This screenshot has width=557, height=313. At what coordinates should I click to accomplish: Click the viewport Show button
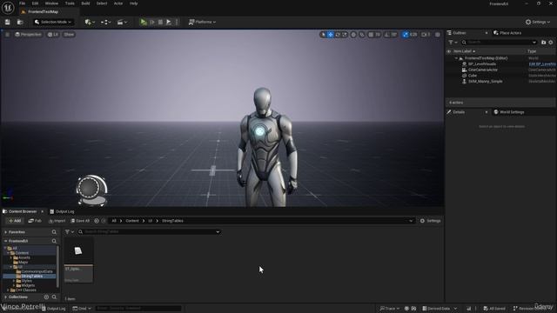[x=69, y=35]
